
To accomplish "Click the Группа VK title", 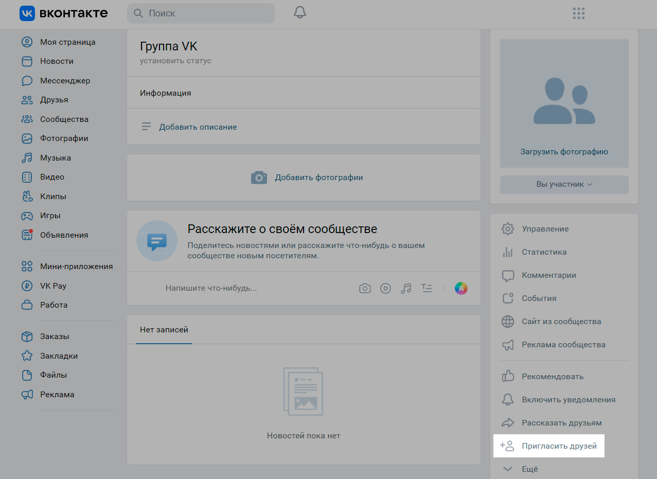I will pyautogui.click(x=168, y=46).
